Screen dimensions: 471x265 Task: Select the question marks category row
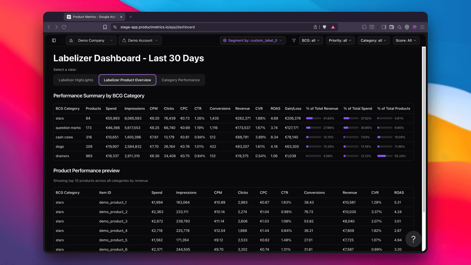(233, 128)
